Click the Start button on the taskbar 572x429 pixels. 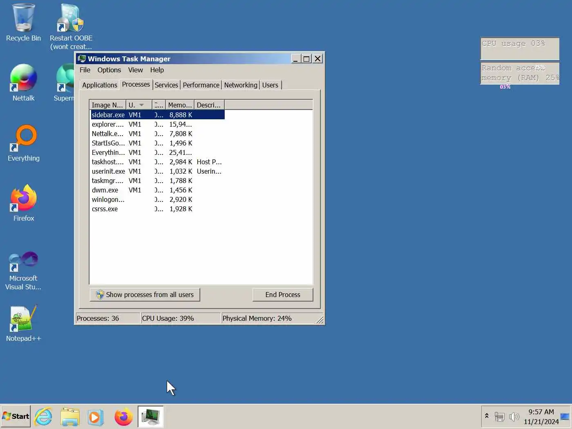click(x=16, y=416)
